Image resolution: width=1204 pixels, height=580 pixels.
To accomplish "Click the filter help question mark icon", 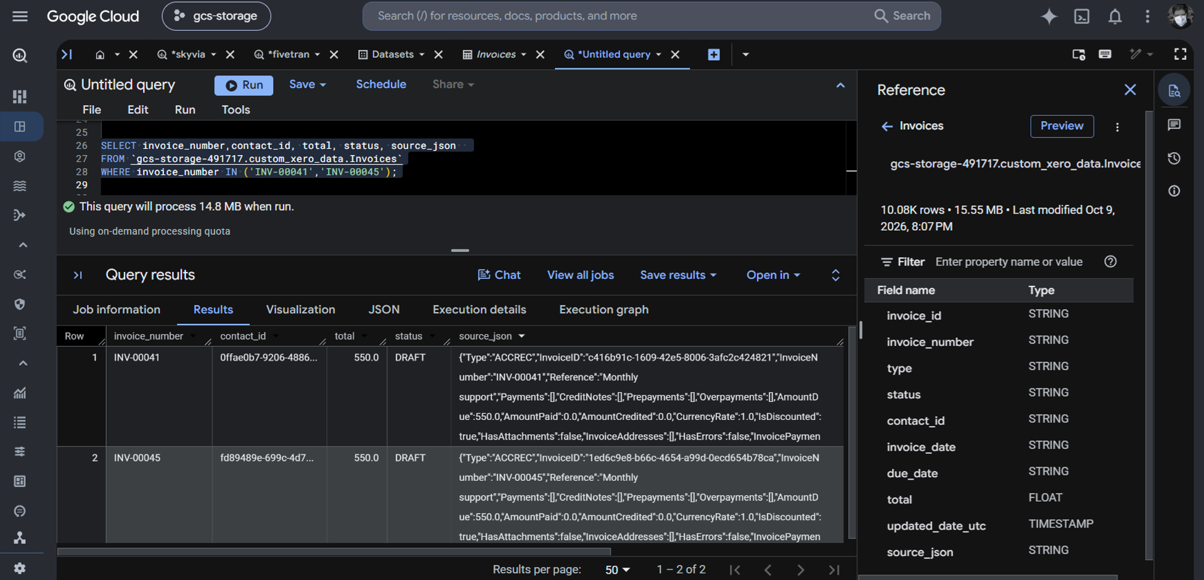I will [1110, 262].
